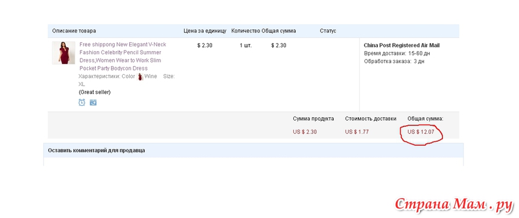Click the Время доставки 15-60 дн text
Image resolution: width=519 pixels, height=218 pixels.
397,53
